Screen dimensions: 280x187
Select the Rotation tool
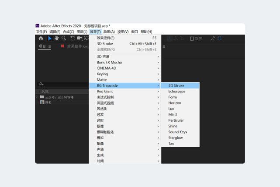(x=73, y=38)
